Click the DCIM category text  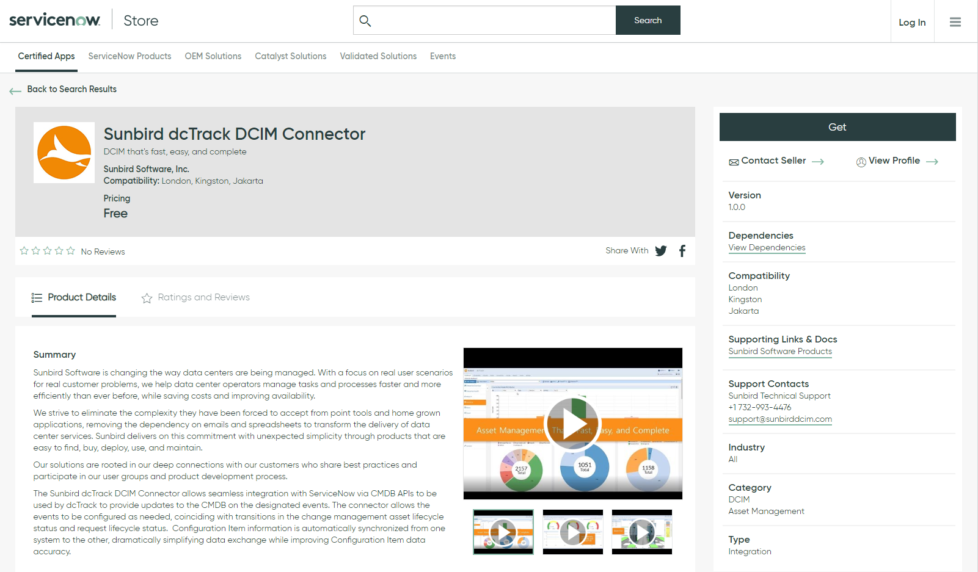click(739, 499)
